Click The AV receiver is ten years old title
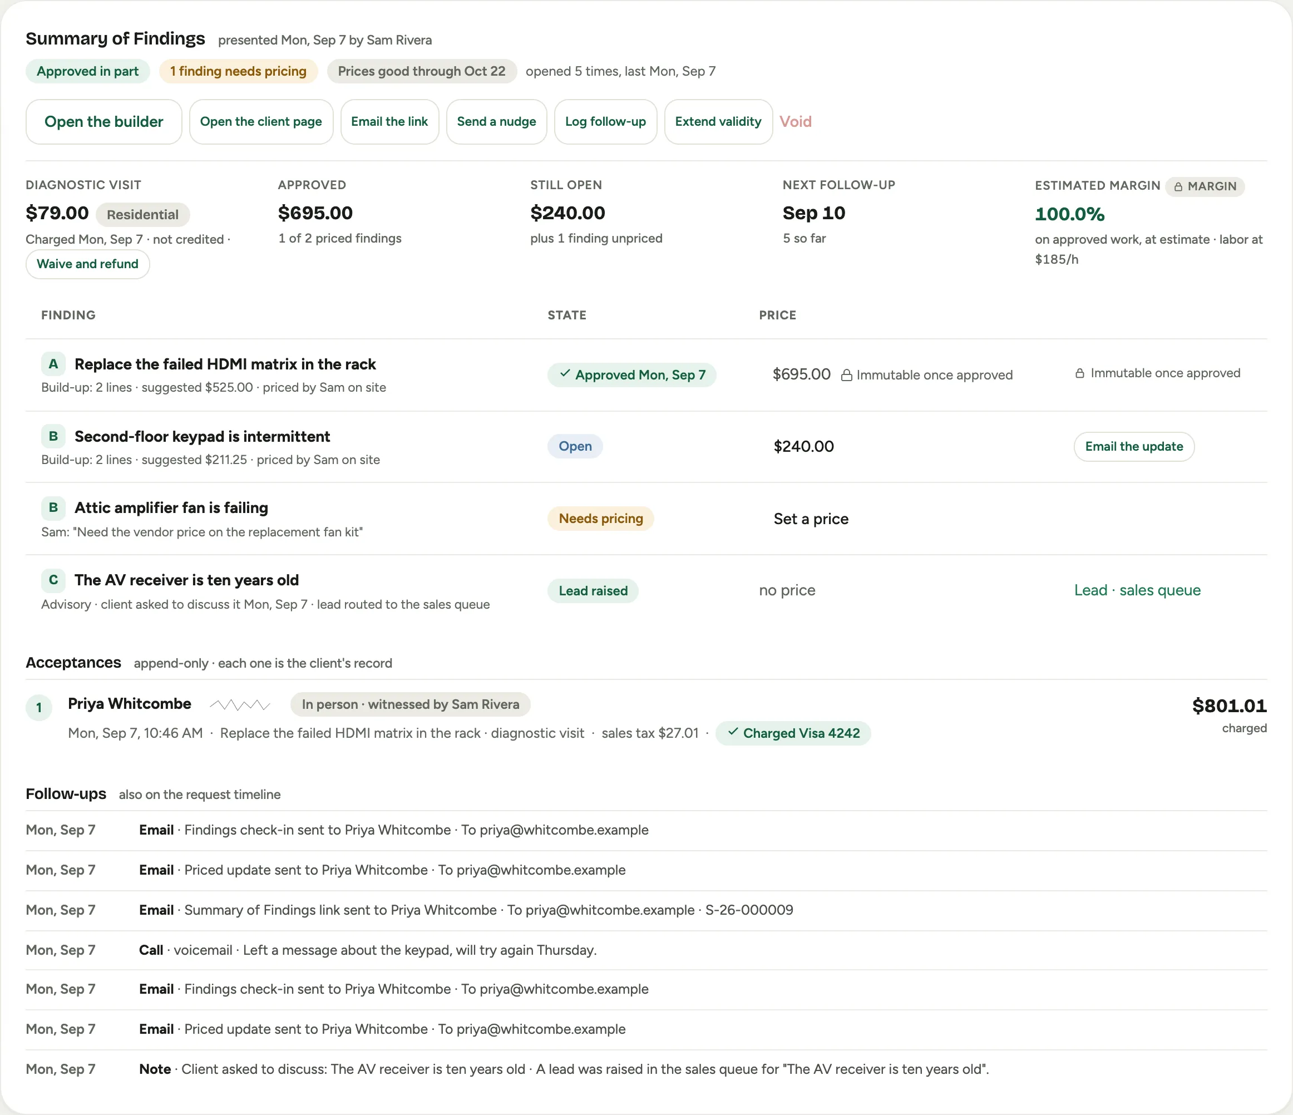Viewport: 1293px width, 1115px height. coord(186,580)
